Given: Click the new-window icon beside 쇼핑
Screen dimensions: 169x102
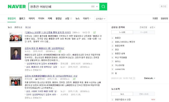Looking at the screenshot, I should tap(71, 18).
